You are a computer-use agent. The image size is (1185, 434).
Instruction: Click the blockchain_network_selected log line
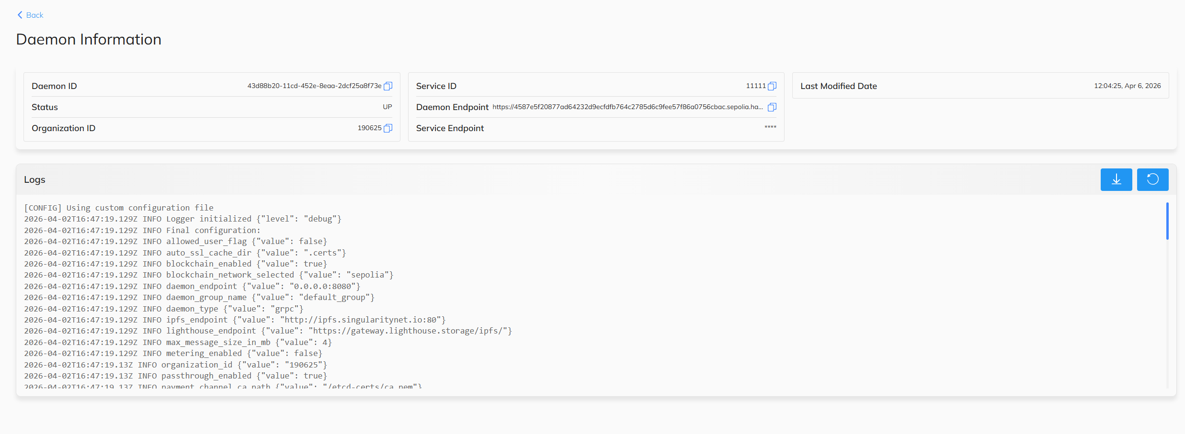[208, 275]
